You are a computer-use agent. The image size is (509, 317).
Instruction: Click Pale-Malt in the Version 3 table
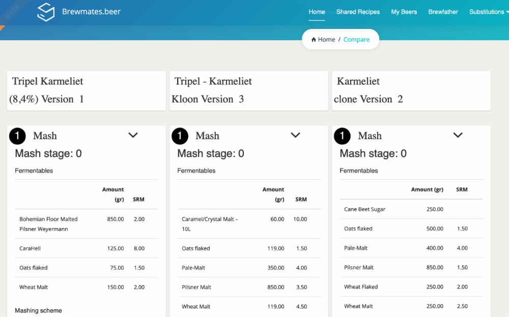coord(193,268)
